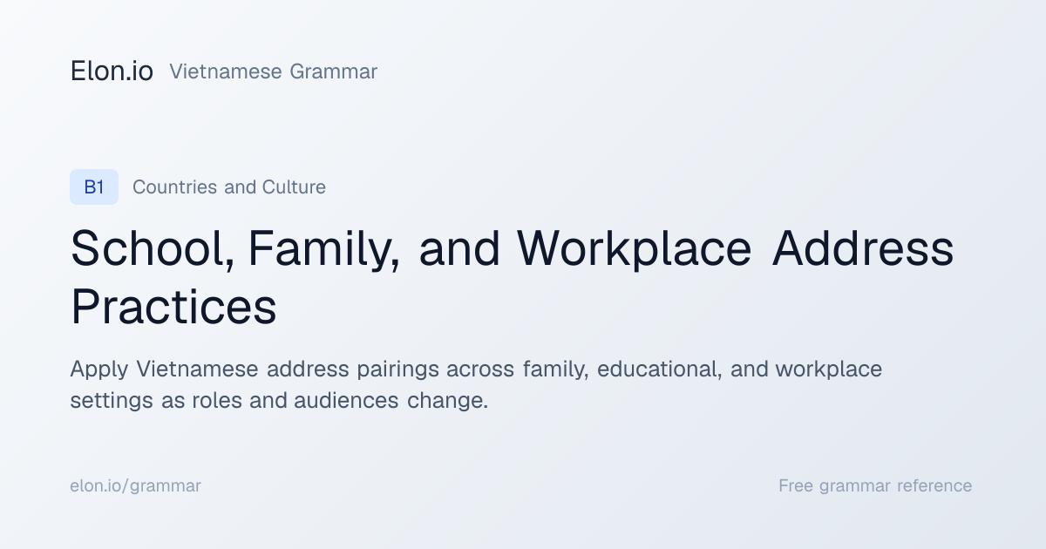Image resolution: width=1046 pixels, height=549 pixels.
Task: Click the School, Family, and Workplace Address Practices title
Action: (513, 277)
